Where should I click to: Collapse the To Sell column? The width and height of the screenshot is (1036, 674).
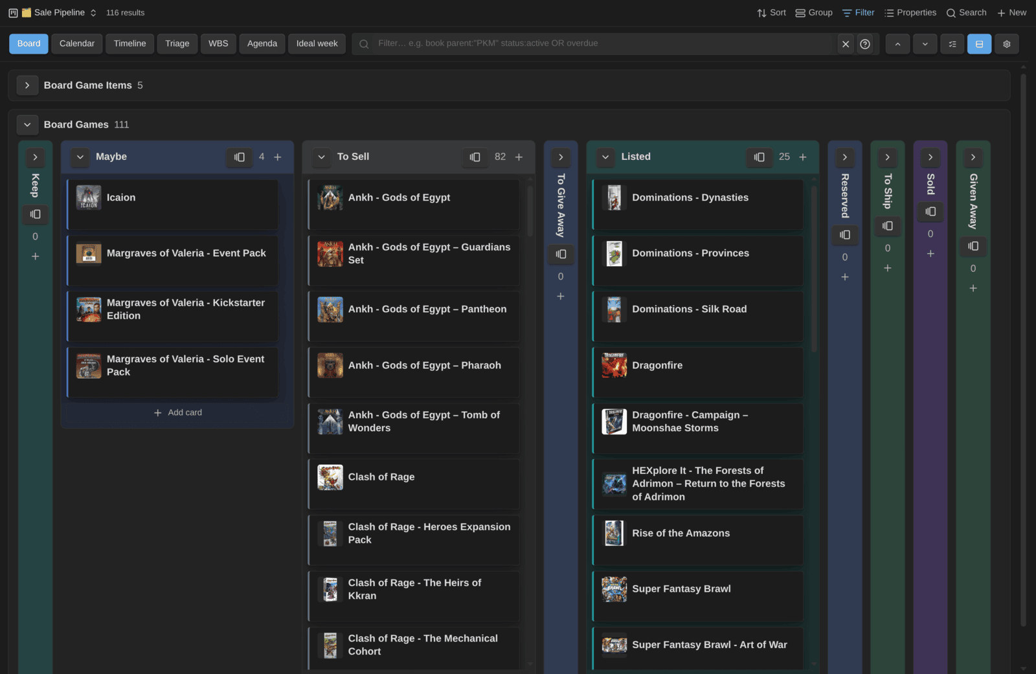point(321,157)
